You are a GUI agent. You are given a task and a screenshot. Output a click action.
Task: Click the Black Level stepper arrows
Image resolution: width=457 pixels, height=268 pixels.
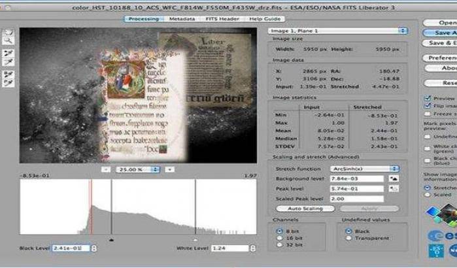click(94, 248)
